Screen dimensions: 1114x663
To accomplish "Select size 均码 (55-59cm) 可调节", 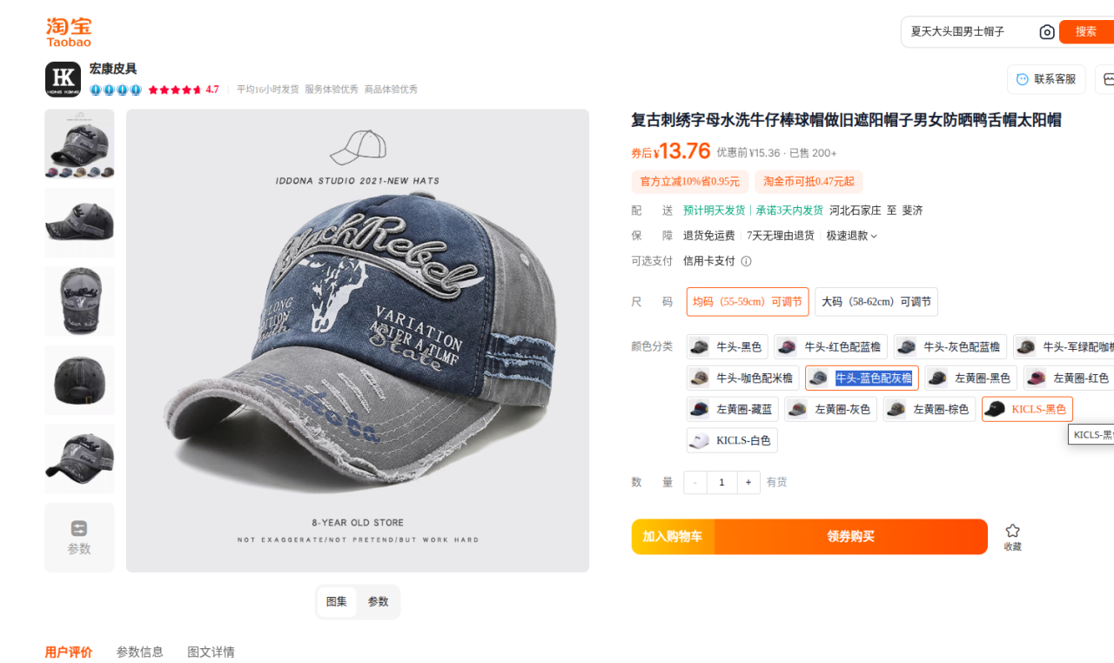I will 748,302.
